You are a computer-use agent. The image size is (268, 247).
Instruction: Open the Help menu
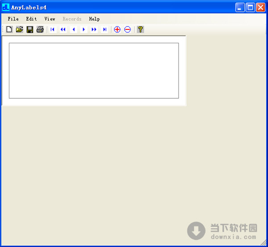pos(94,19)
